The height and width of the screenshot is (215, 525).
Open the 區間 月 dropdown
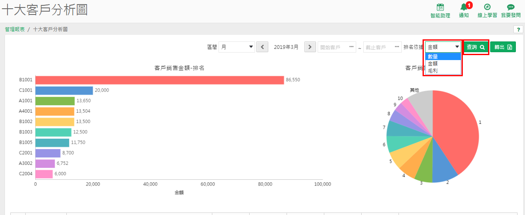(237, 47)
